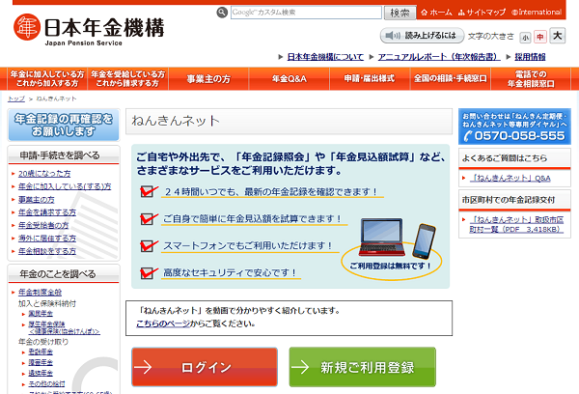Screen dimensions: 579x394
Task: Click checkmark beside 24時間いつでも line
Action: tap(149, 191)
